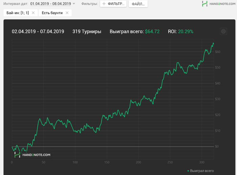
Task: Select the Есть баунти filter chip
Action: click(55, 13)
